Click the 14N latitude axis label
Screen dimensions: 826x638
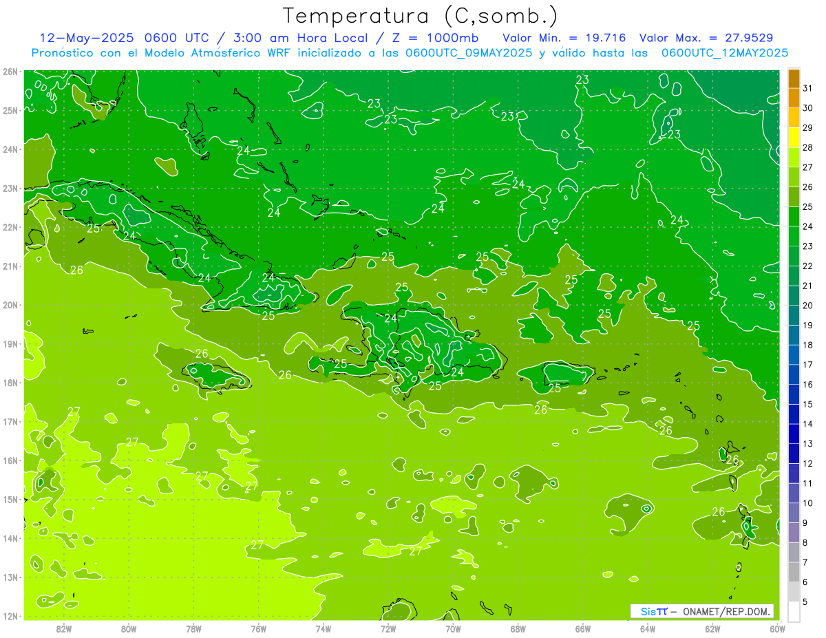(10, 538)
